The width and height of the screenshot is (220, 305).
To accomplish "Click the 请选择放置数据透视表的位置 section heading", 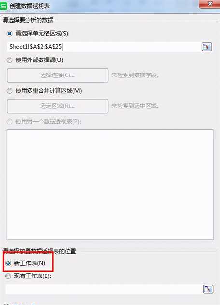I will (39, 251).
